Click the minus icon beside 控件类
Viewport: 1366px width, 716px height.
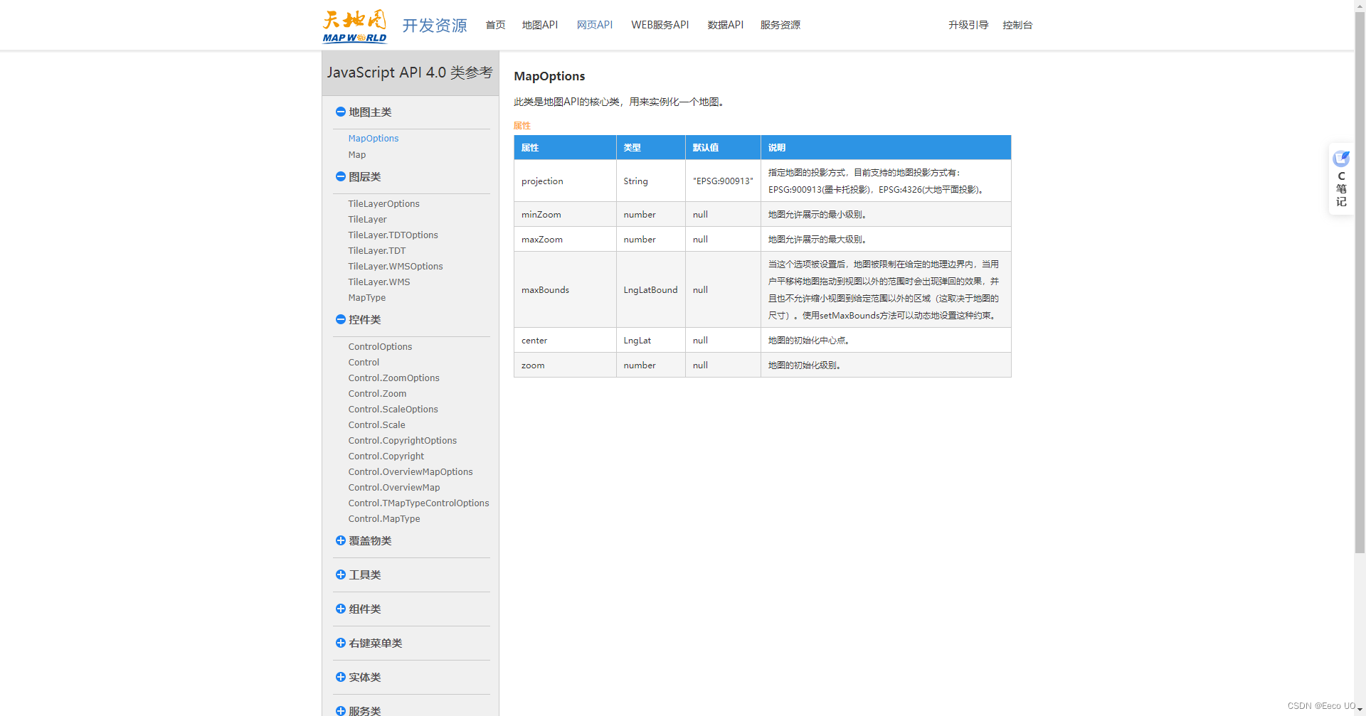(340, 319)
